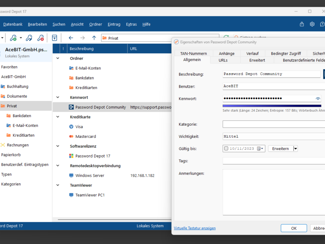Enable the Gültig bis date checkbox
The width and height of the screenshot is (325, 244).
226,149
